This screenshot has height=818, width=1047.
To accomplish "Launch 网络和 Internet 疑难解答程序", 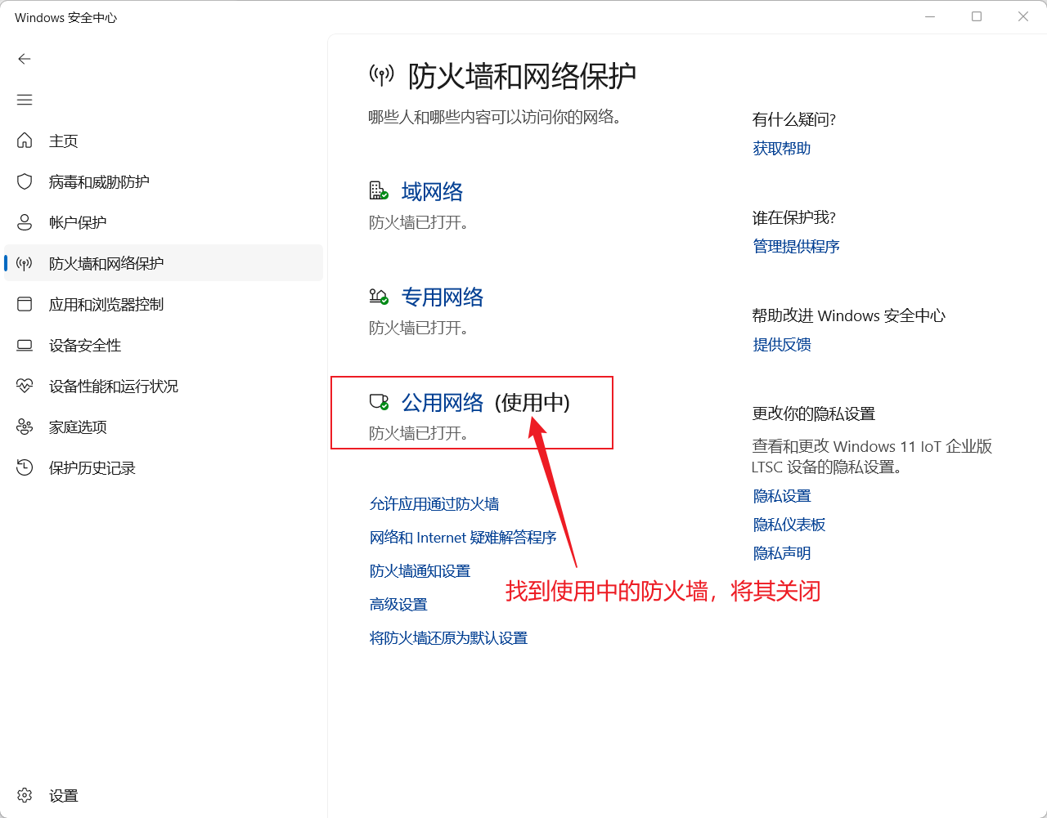I will pos(463,538).
